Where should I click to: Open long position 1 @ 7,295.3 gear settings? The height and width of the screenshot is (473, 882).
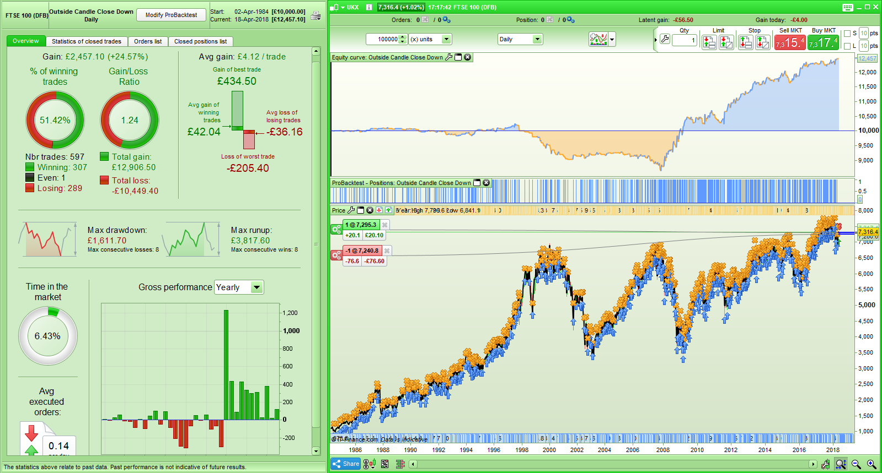[336, 230]
